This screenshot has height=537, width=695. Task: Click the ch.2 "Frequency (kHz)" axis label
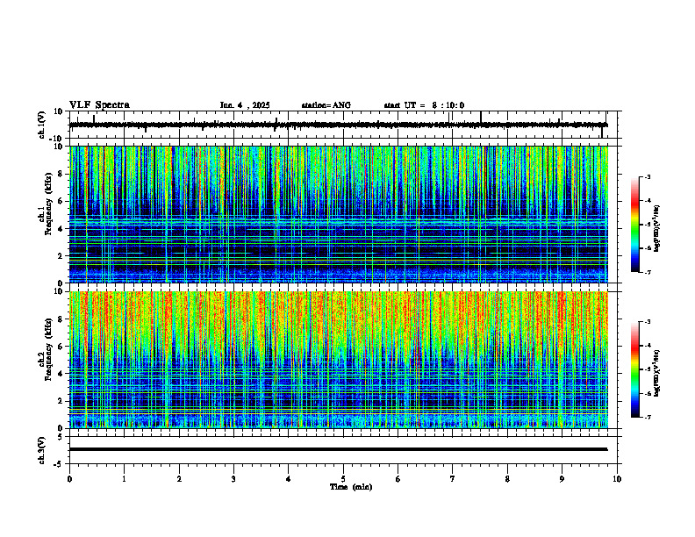[49, 349]
